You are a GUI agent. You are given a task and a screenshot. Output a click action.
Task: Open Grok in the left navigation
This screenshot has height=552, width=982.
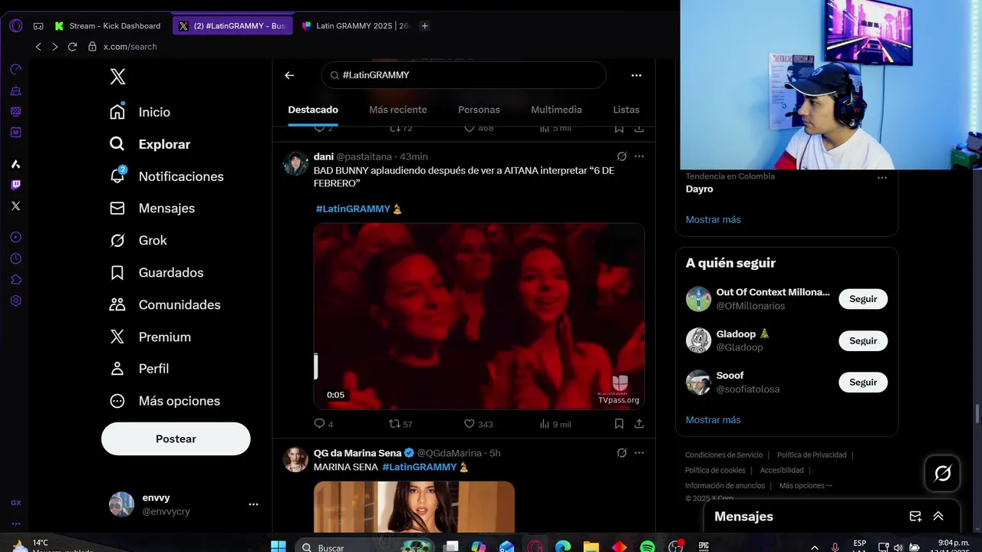(138, 241)
